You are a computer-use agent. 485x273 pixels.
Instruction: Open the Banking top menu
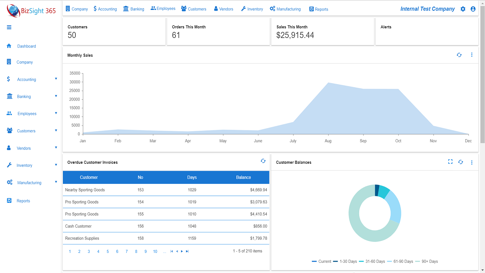133,9
